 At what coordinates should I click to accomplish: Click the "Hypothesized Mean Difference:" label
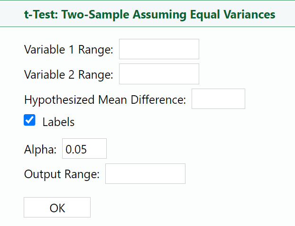click(105, 99)
